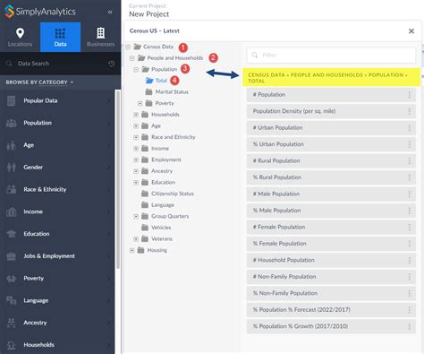Viewport: 424px width, 354px height.
Task: Choose the # Urban Population variable
Action: point(331,128)
